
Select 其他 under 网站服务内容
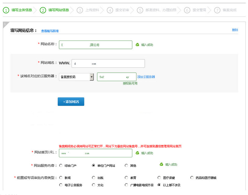pyautogui.click(x=126, y=165)
